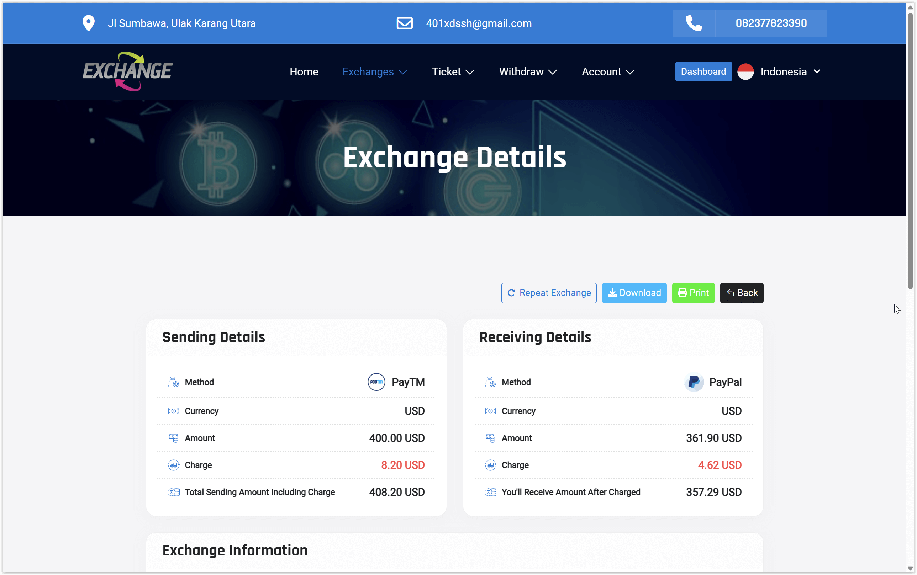This screenshot has height=575, width=917.
Task: Click the Sending Details Charge row icon
Action: tap(174, 465)
